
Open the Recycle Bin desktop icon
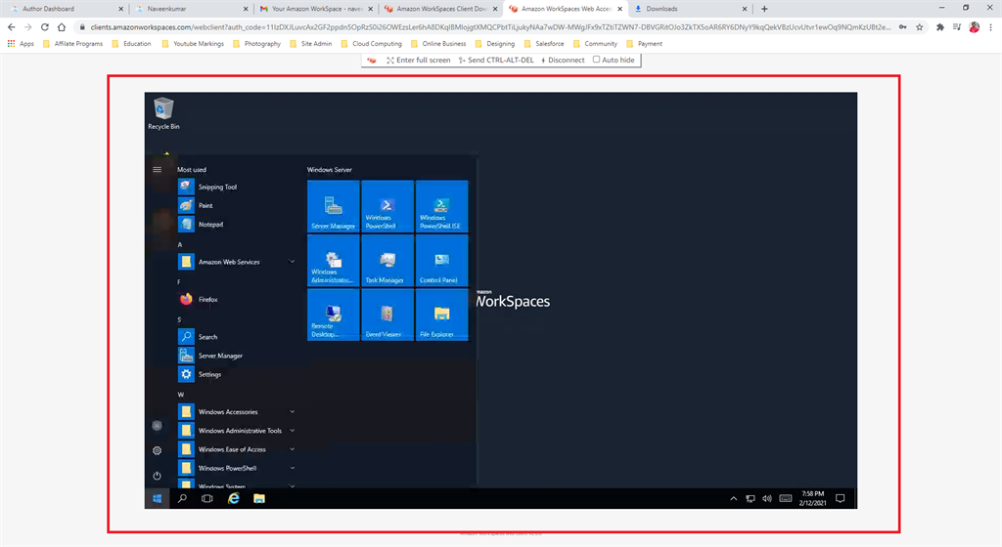[x=163, y=113]
